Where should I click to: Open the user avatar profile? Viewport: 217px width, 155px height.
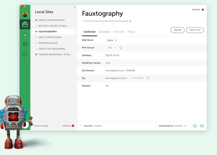pyautogui.click(x=25, y=14)
